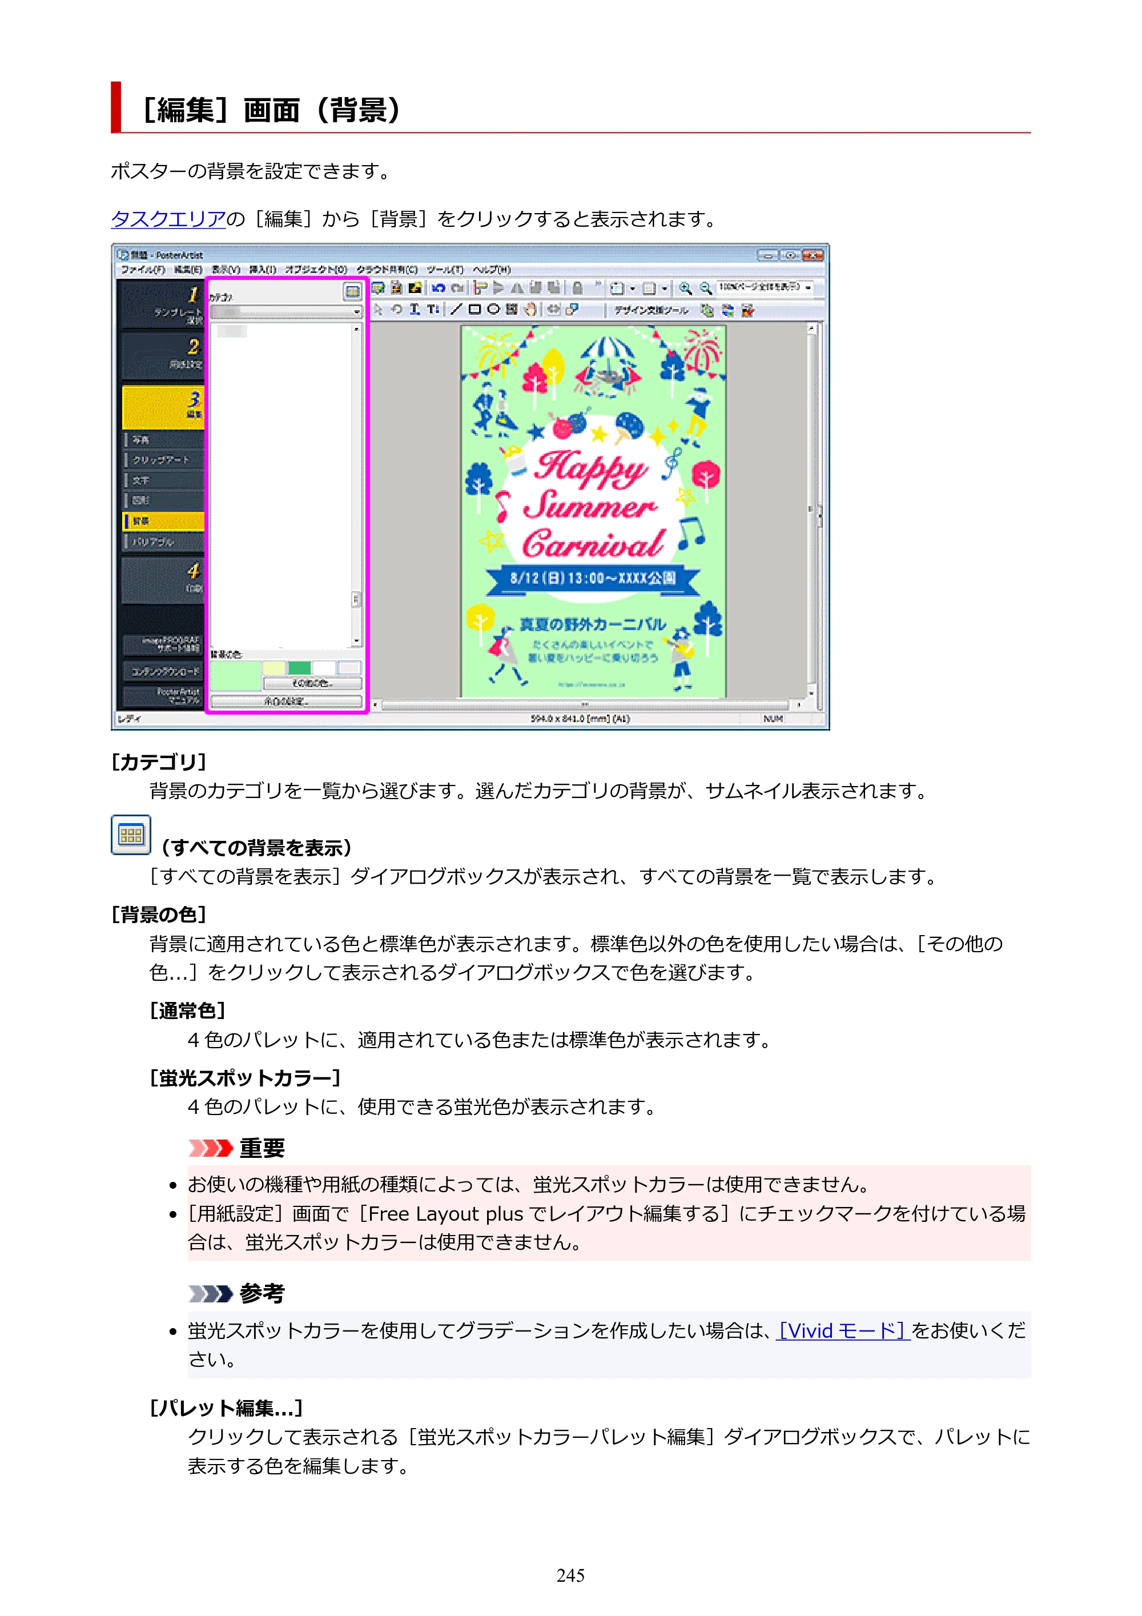The width and height of the screenshot is (1142, 1616).
Task: Pick the dark green background color swatch
Action: [x=299, y=667]
